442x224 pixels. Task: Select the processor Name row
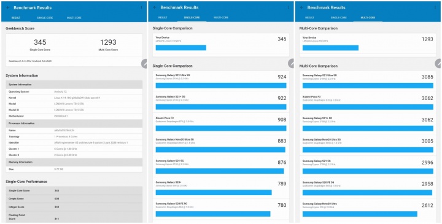[x=74, y=131]
